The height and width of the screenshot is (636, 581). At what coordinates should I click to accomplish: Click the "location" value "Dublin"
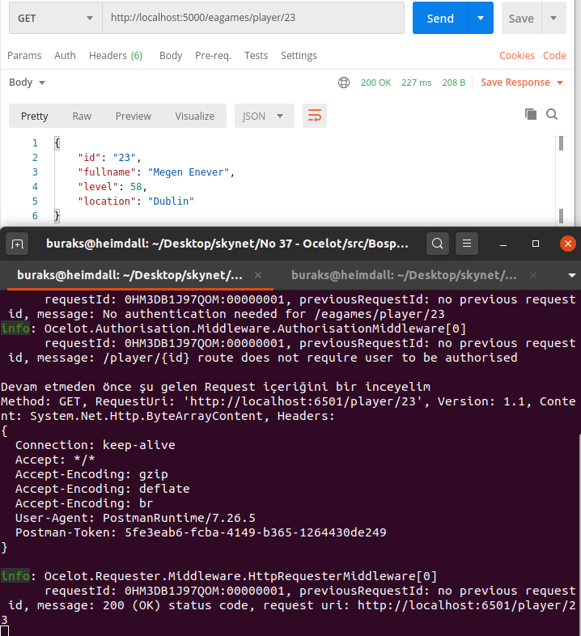click(171, 201)
